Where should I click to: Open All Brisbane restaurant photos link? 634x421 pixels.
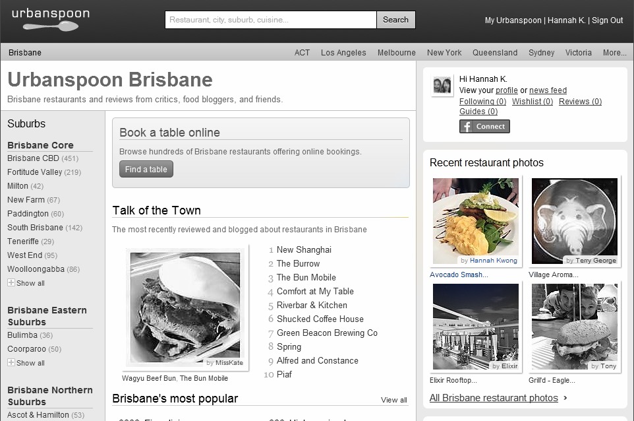coord(494,398)
